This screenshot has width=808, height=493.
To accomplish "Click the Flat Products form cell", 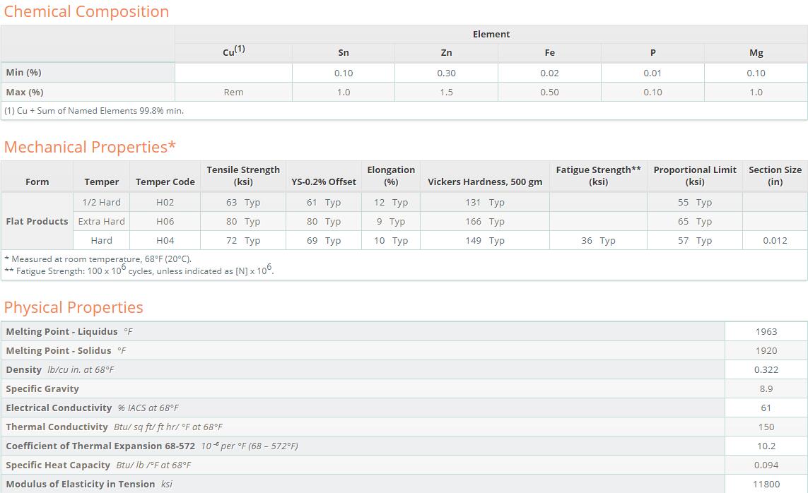I will [x=37, y=221].
